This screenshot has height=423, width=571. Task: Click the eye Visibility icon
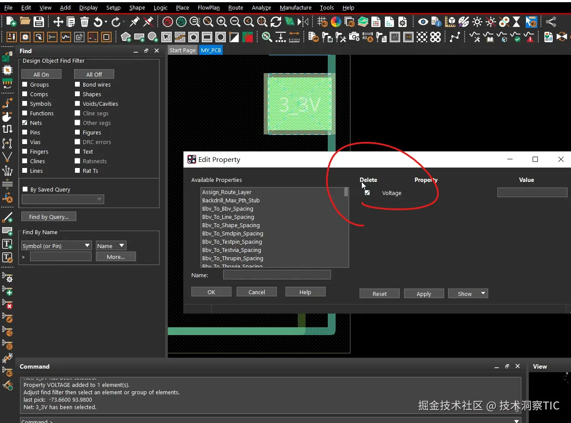(x=423, y=22)
